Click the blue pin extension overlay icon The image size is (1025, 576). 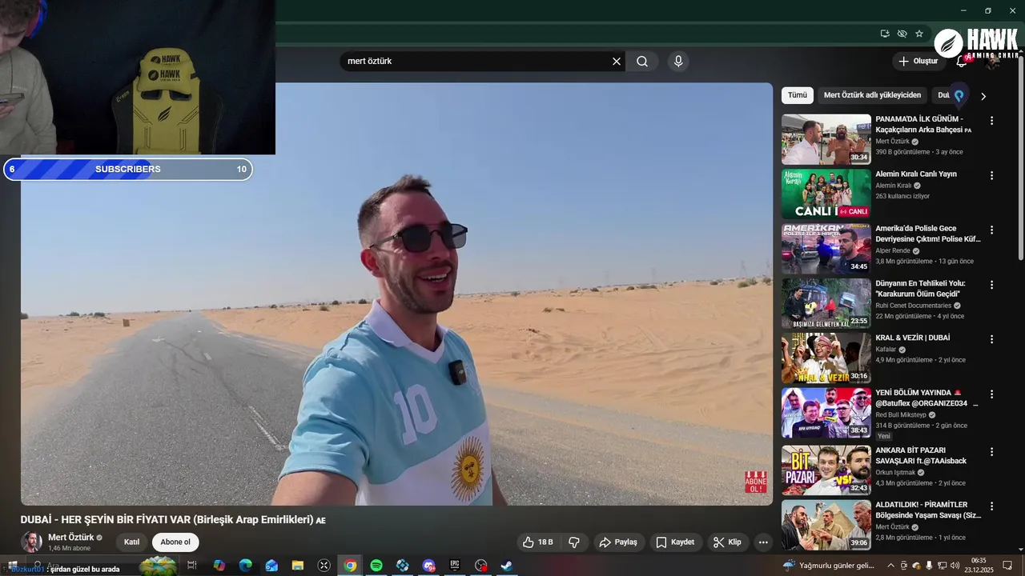click(959, 96)
